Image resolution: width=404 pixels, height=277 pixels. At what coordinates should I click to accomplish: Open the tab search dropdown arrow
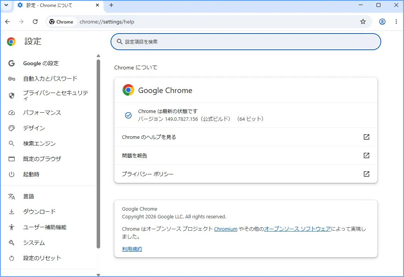coord(6,5)
